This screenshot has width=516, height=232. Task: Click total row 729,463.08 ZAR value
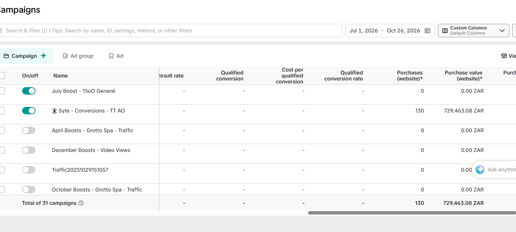[464, 203]
